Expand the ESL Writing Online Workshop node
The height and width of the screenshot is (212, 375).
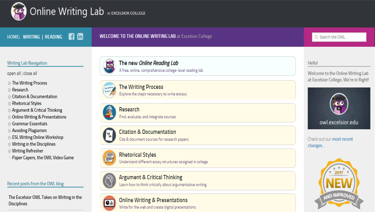(x=9, y=137)
